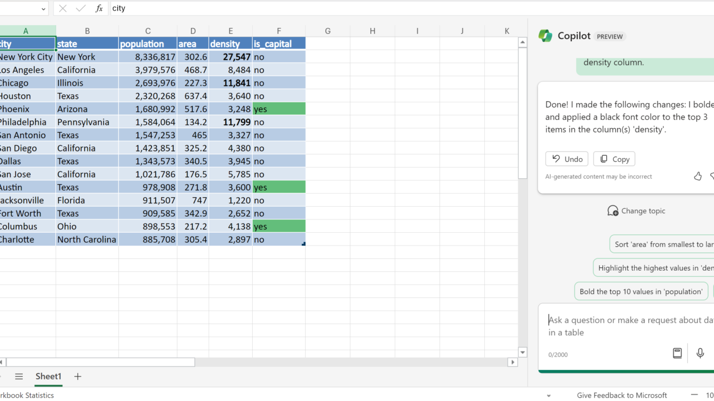Click the cancel X icon in formula bar
The height and width of the screenshot is (401, 714).
click(62, 8)
